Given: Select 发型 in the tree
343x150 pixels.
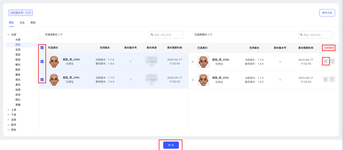Looking at the screenshot, I should click(18, 50).
